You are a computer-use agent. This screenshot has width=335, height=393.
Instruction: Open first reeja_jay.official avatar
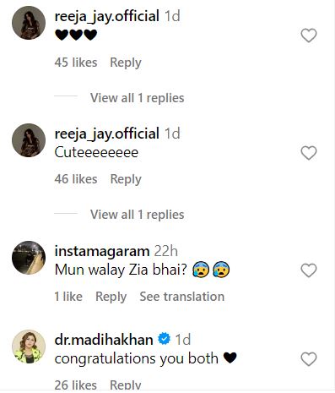click(29, 23)
